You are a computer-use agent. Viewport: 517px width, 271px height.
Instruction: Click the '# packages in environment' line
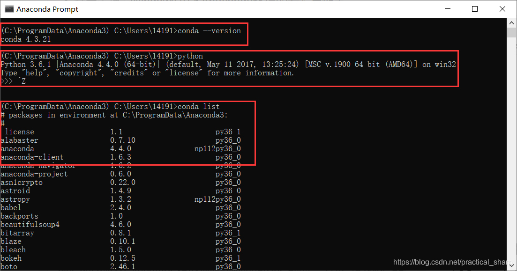114,115
